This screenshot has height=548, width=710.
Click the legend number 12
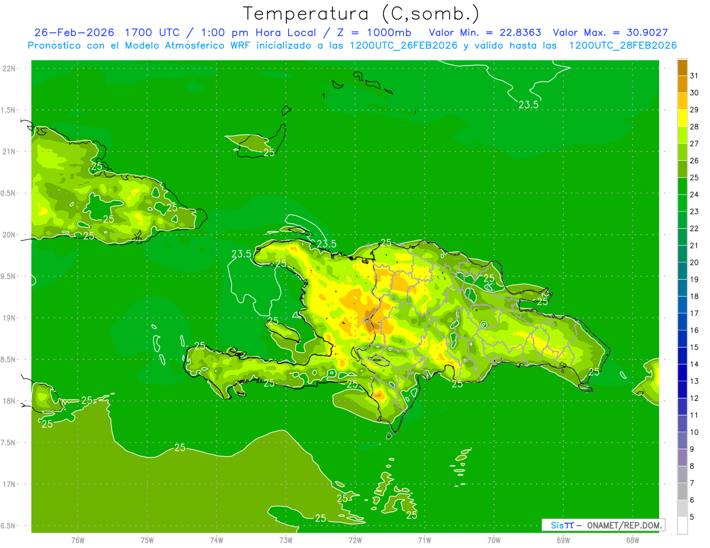(695, 398)
